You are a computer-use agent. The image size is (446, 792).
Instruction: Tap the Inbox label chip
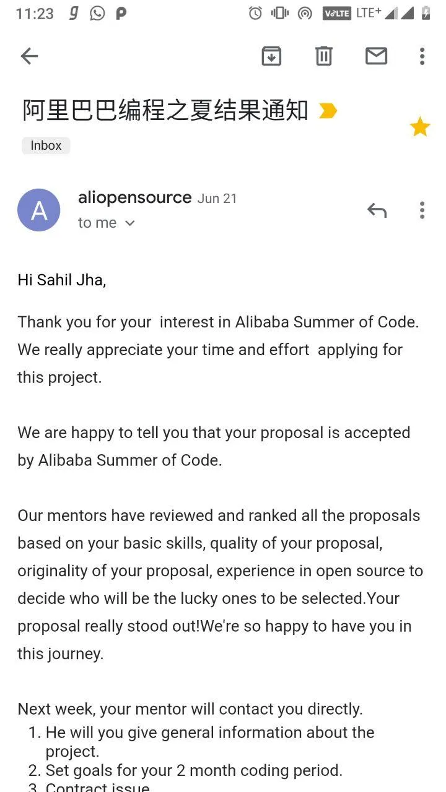tap(46, 145)
